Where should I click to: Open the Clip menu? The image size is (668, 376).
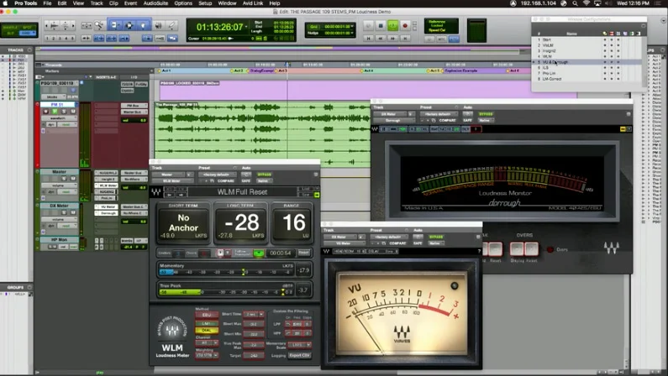[113, 3]
